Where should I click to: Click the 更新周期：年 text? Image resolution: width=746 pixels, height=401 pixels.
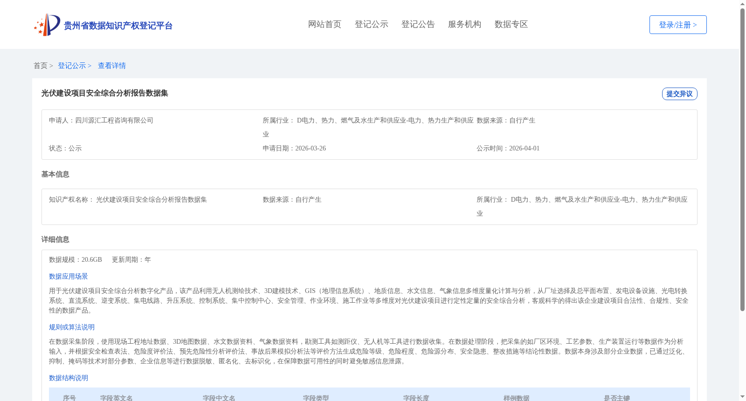[x=131, y=259]
